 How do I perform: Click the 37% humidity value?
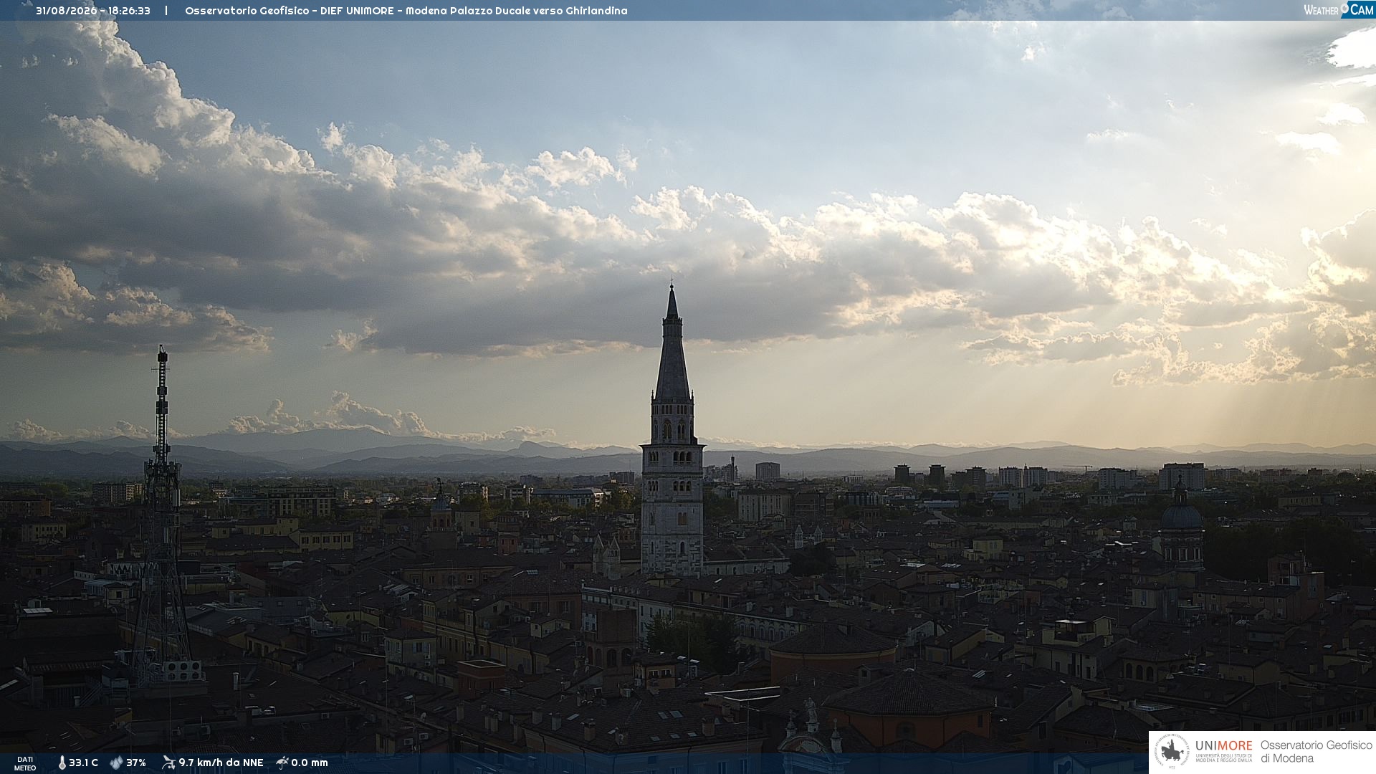point(136,763)
